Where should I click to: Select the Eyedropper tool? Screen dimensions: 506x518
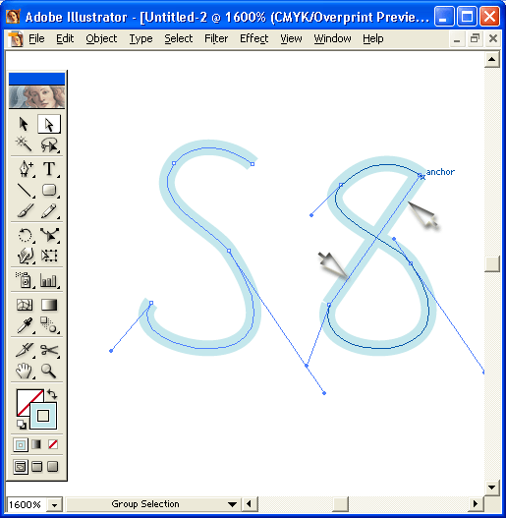coord(25,325)
